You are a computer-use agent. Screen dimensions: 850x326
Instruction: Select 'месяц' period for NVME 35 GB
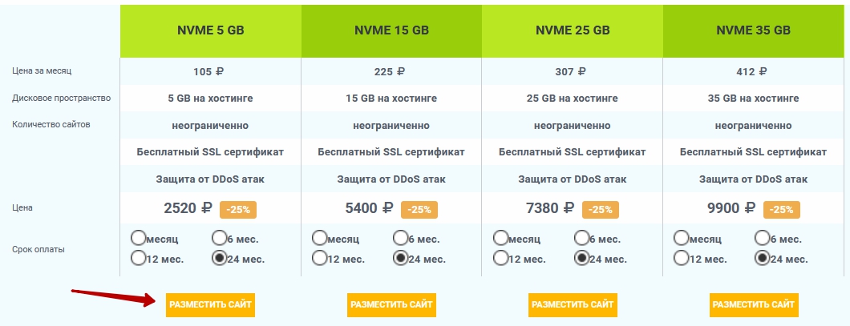pyautogui.click(x=682, y=238)
